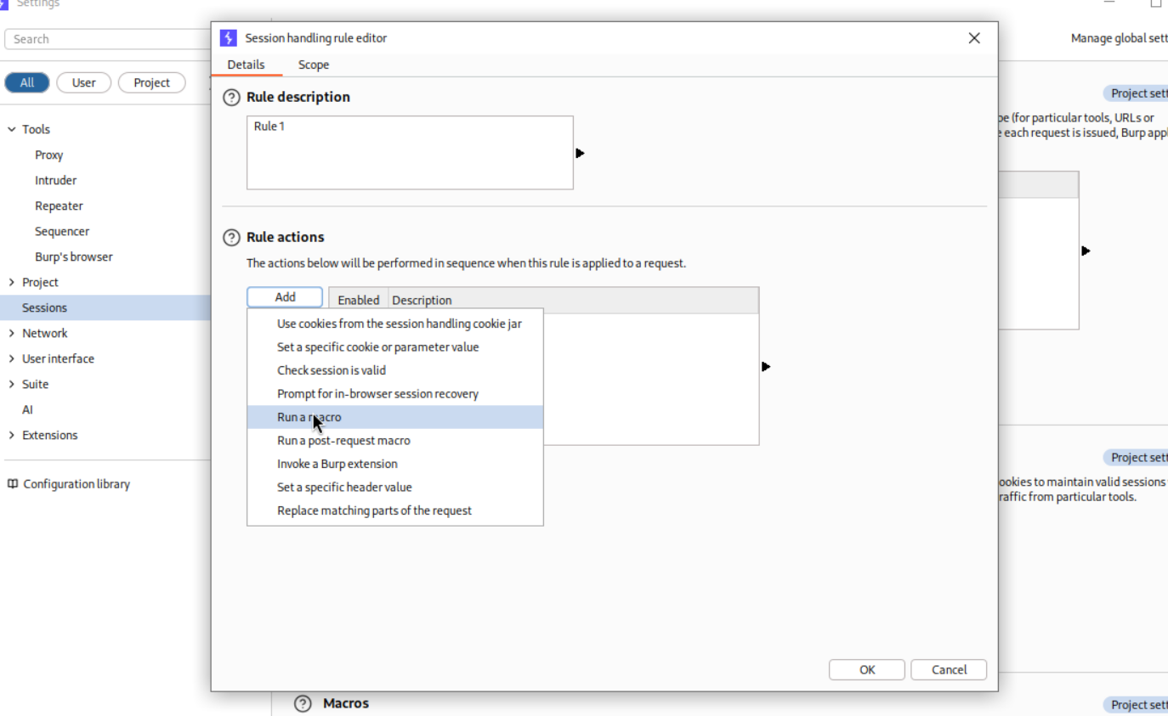Viewport: 1168px width, 716px height.
Task: Click the Macros section help icon
Action: click(x=303, y=703)
